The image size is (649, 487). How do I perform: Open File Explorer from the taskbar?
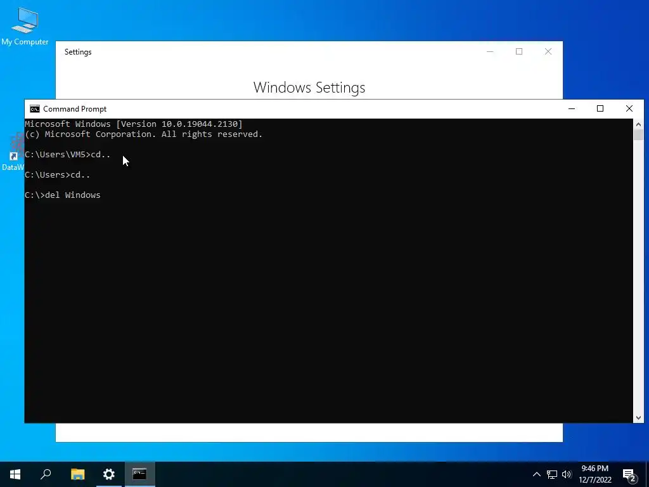(77, 474)
